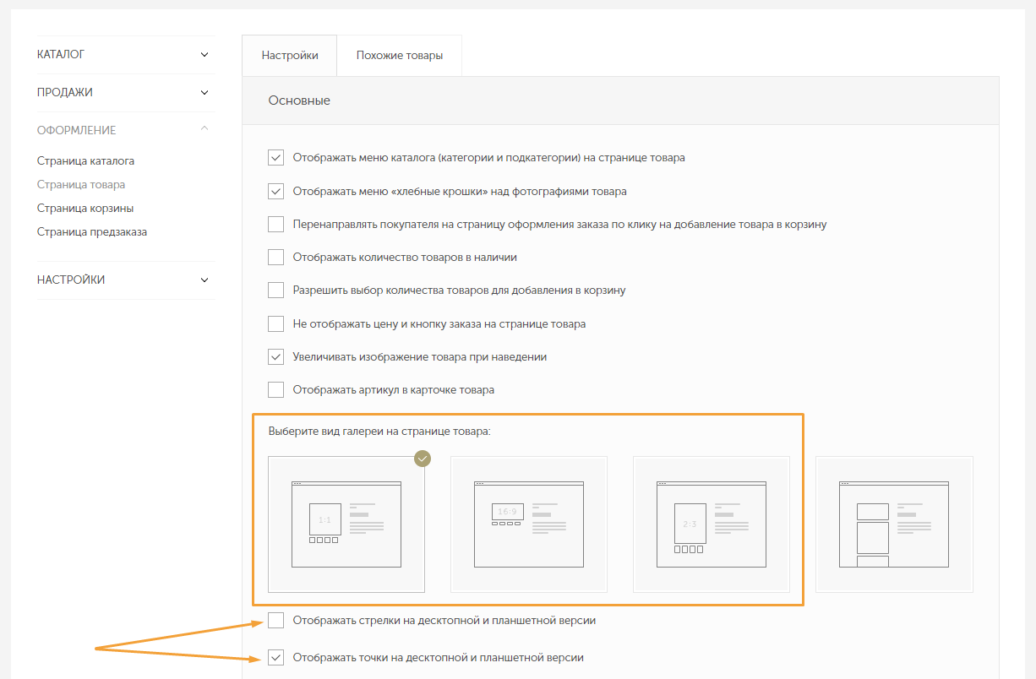Expand the ПРОДАЖИ section chevron
The height and width of the screenshot is (679, 1036).
click(204, 93)
